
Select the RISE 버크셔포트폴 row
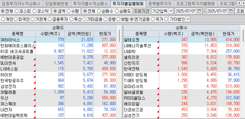click(x=58, y=51)
